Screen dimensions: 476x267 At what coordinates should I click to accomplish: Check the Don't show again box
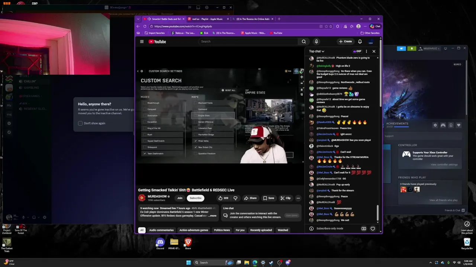click(x=80, y=123)
